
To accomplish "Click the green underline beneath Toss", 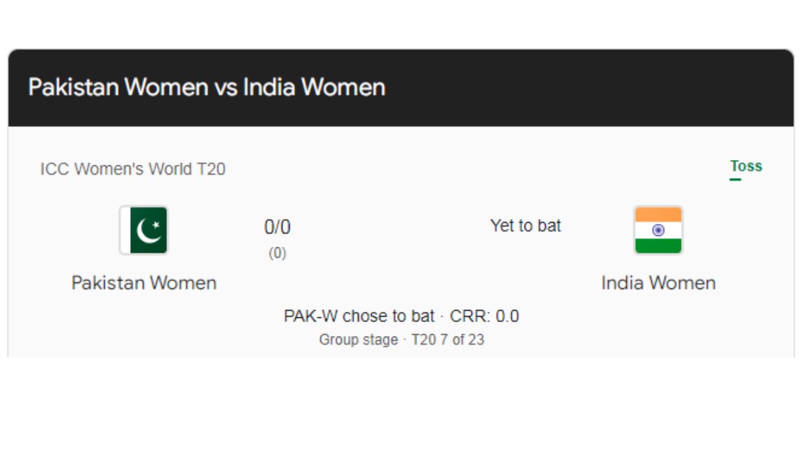I will (x=736, y=179).
